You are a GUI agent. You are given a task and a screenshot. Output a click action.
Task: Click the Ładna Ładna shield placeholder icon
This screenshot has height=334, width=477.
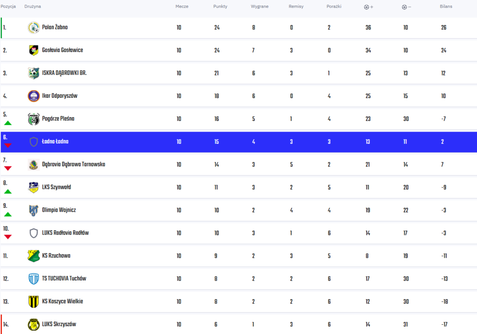[x=34, y=142]
